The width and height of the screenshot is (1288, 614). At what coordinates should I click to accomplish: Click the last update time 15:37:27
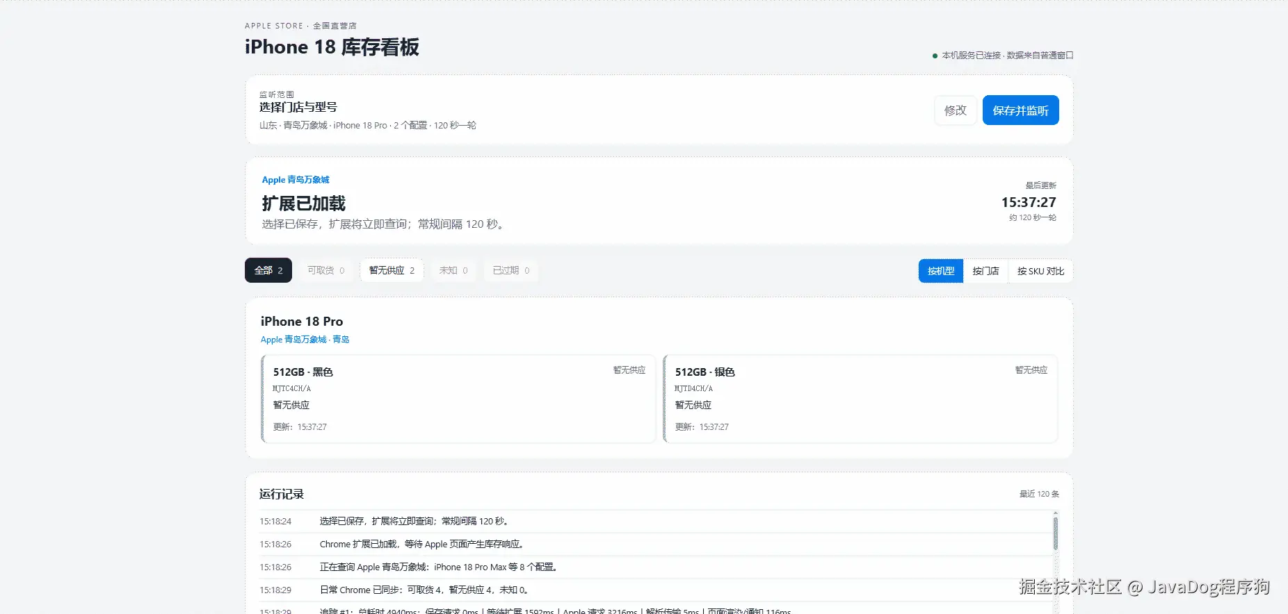(1029, 202)
